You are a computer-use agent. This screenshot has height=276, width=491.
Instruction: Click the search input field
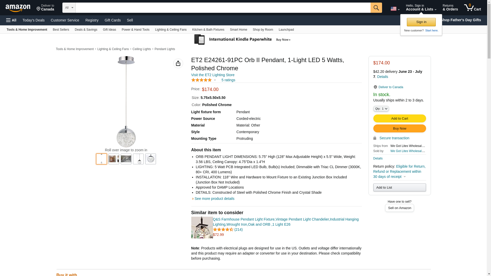223,8
